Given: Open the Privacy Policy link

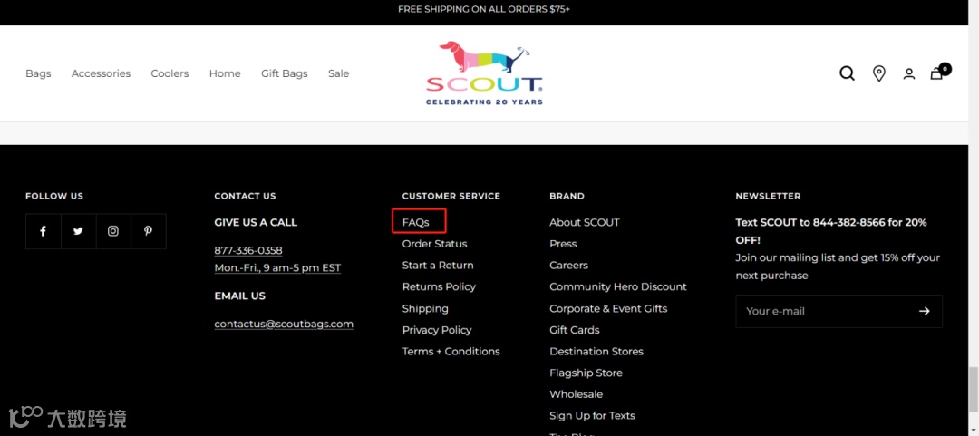Looking at the screenshot, I should pos(437,330).
